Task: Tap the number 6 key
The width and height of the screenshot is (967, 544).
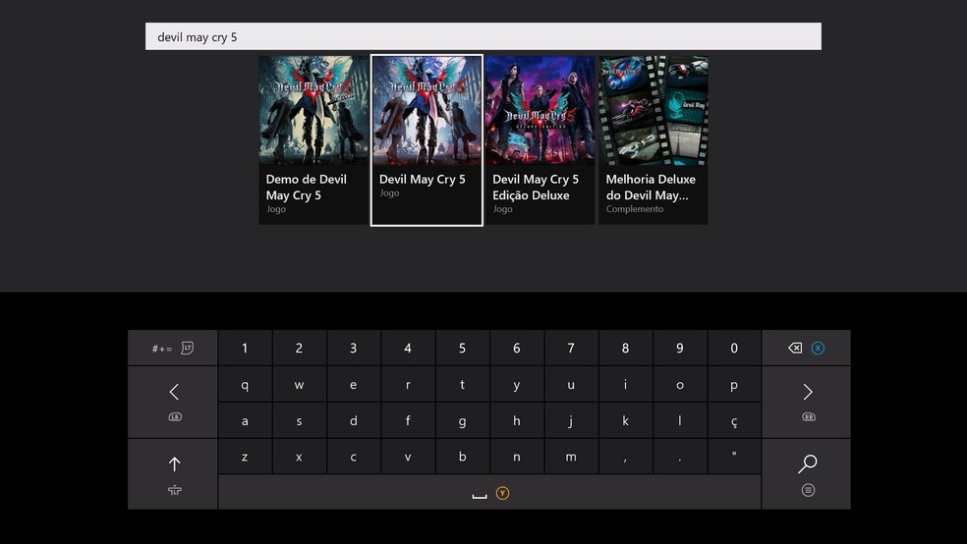Action: 517,348
